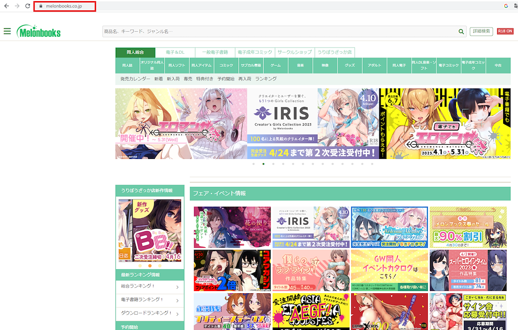Screen dimensions: 518x330
Task: Switch to the 電子成年コミック tab
Action: (x=255, y=53)
